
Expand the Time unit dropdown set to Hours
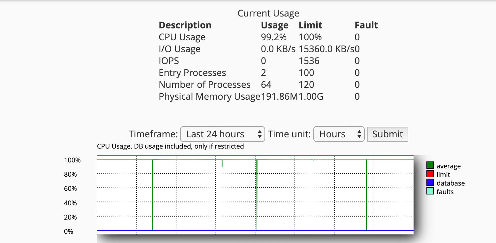pos(338,134)
